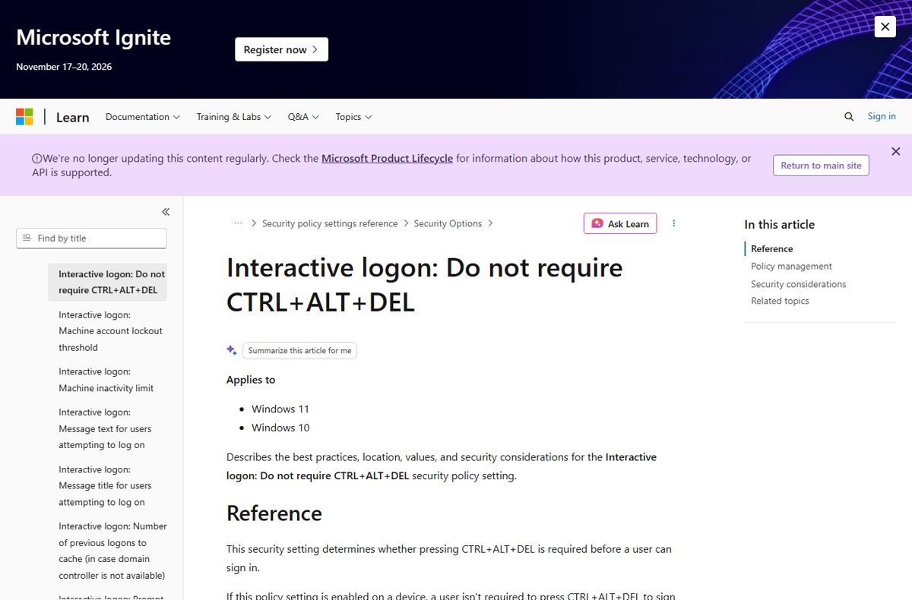Screen dimensions: 912x600
Task: Click the Windows 10 list item
Action: [x=280, y=428]
